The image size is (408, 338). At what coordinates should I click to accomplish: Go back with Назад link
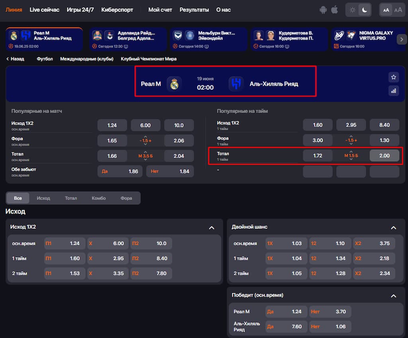click(x=15, y=59)
